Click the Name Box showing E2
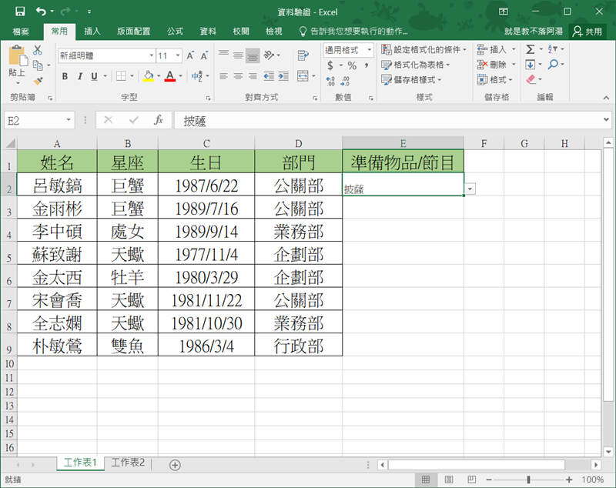 click(35, 120)
